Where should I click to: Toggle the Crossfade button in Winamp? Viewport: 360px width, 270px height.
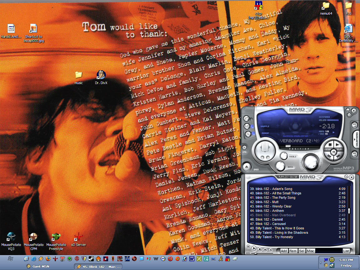[x=246, y=118]
